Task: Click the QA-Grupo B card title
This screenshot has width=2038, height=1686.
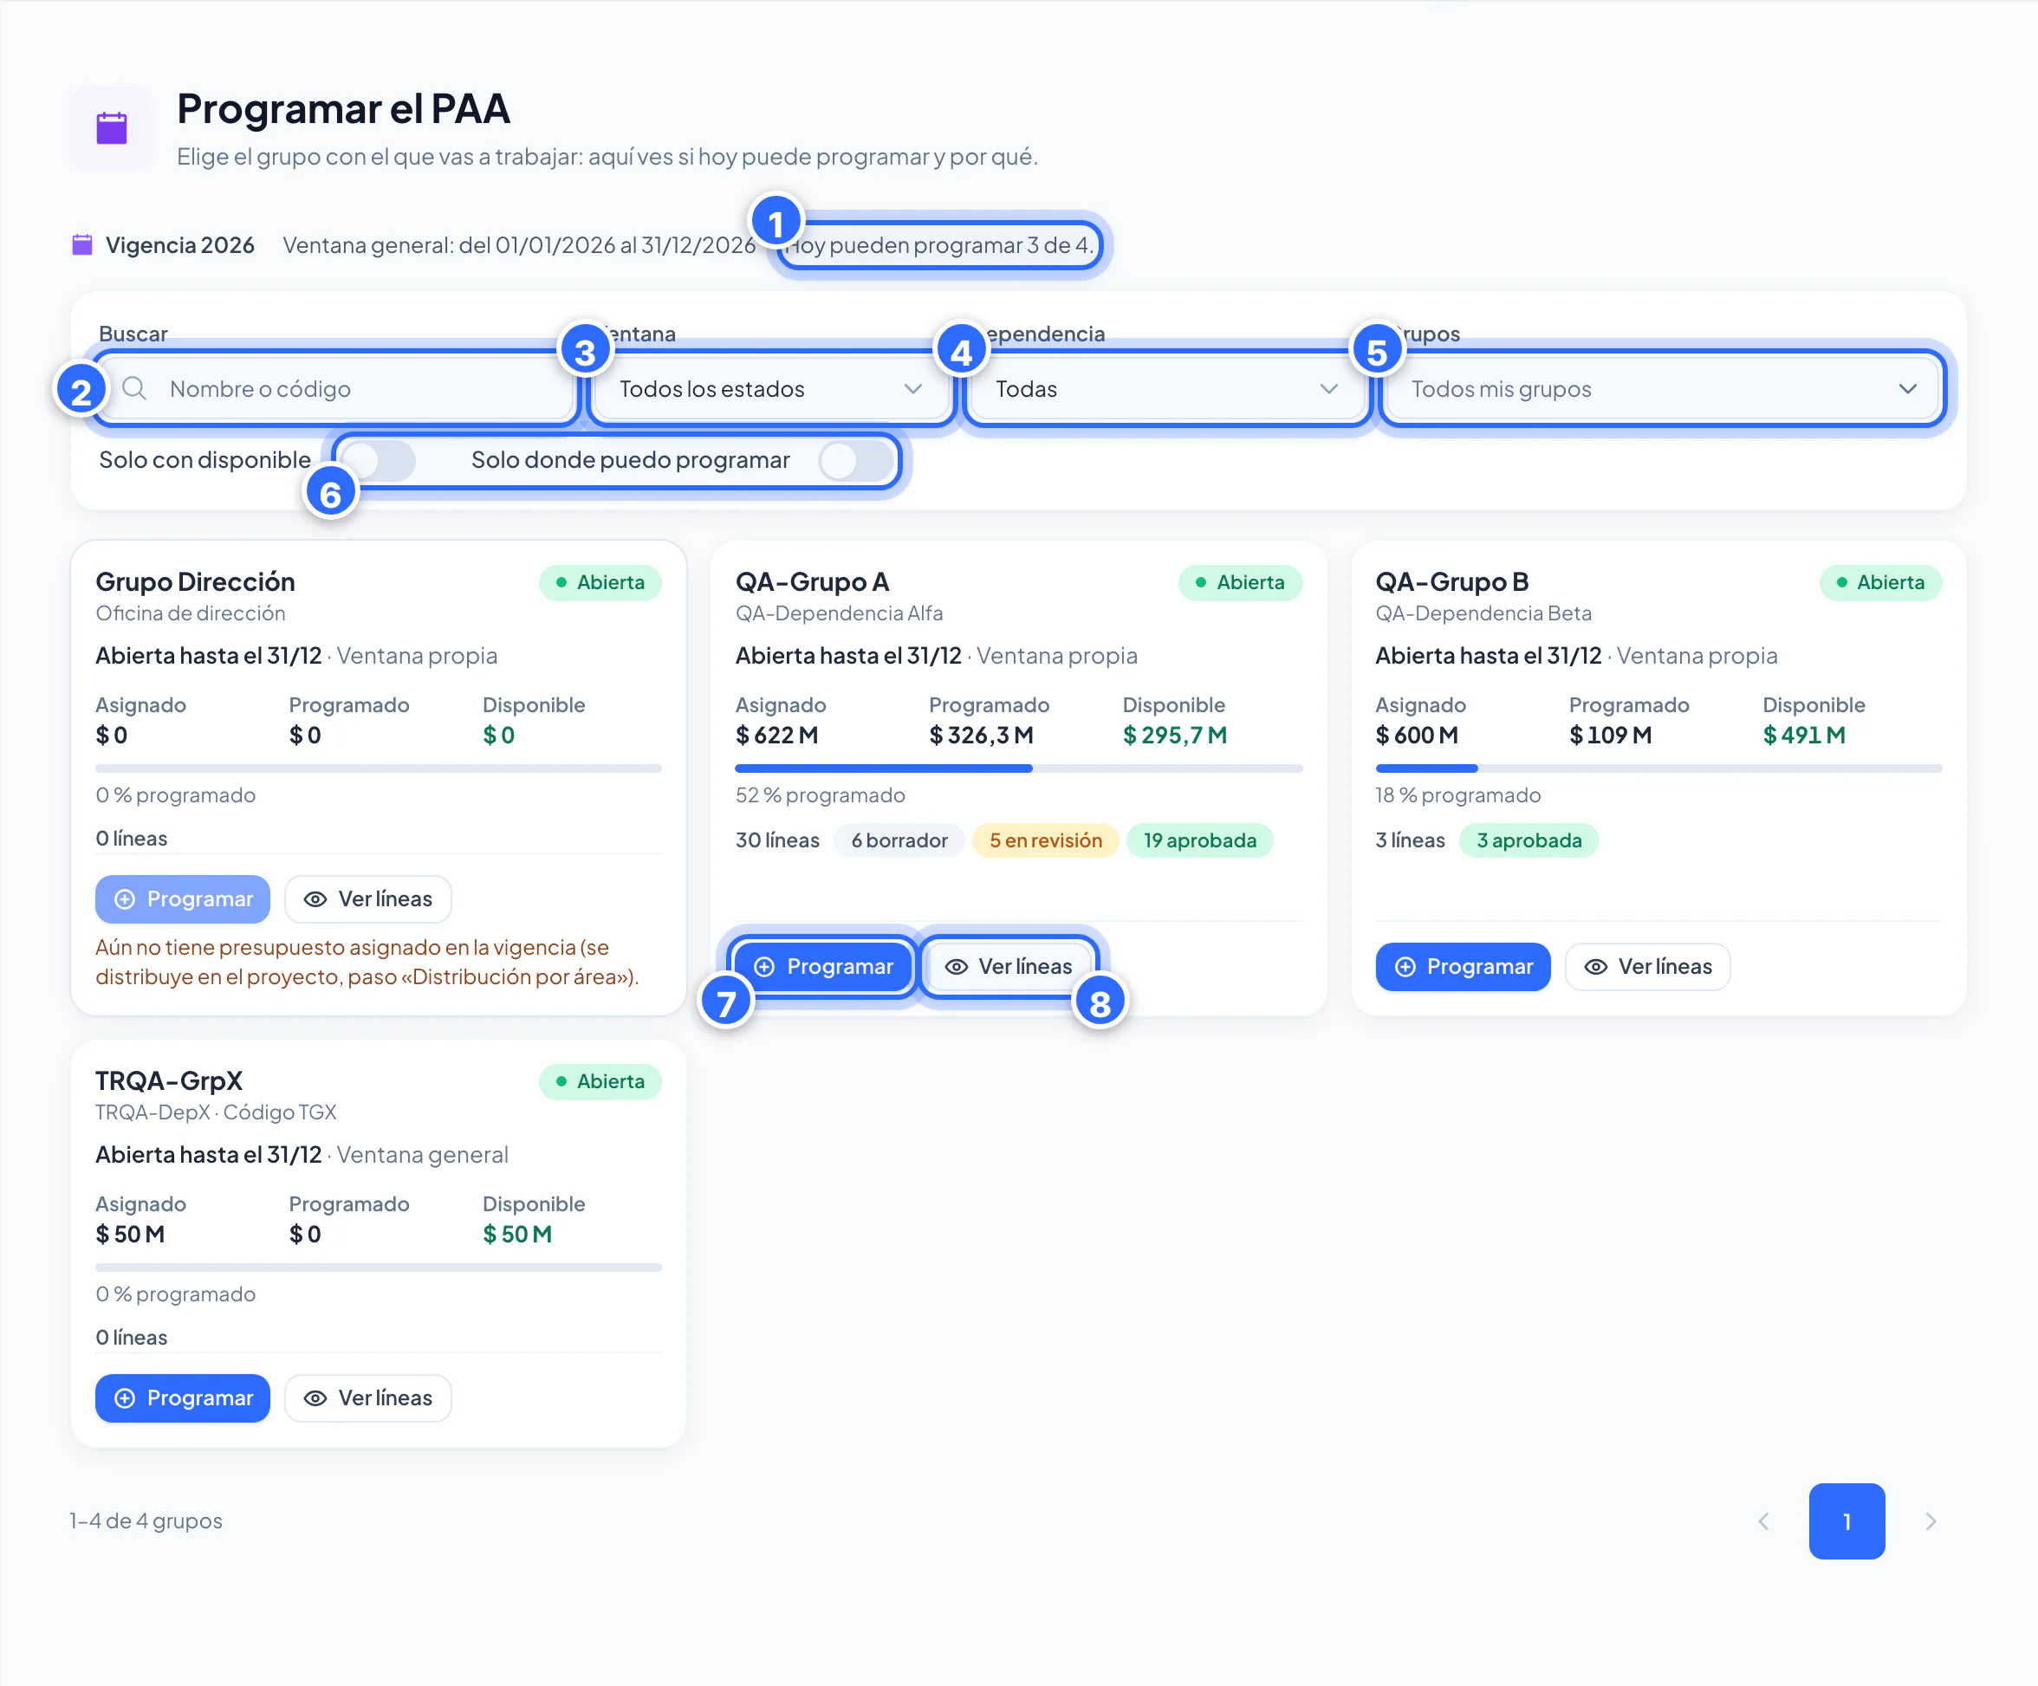Action: click(1452, 582)
